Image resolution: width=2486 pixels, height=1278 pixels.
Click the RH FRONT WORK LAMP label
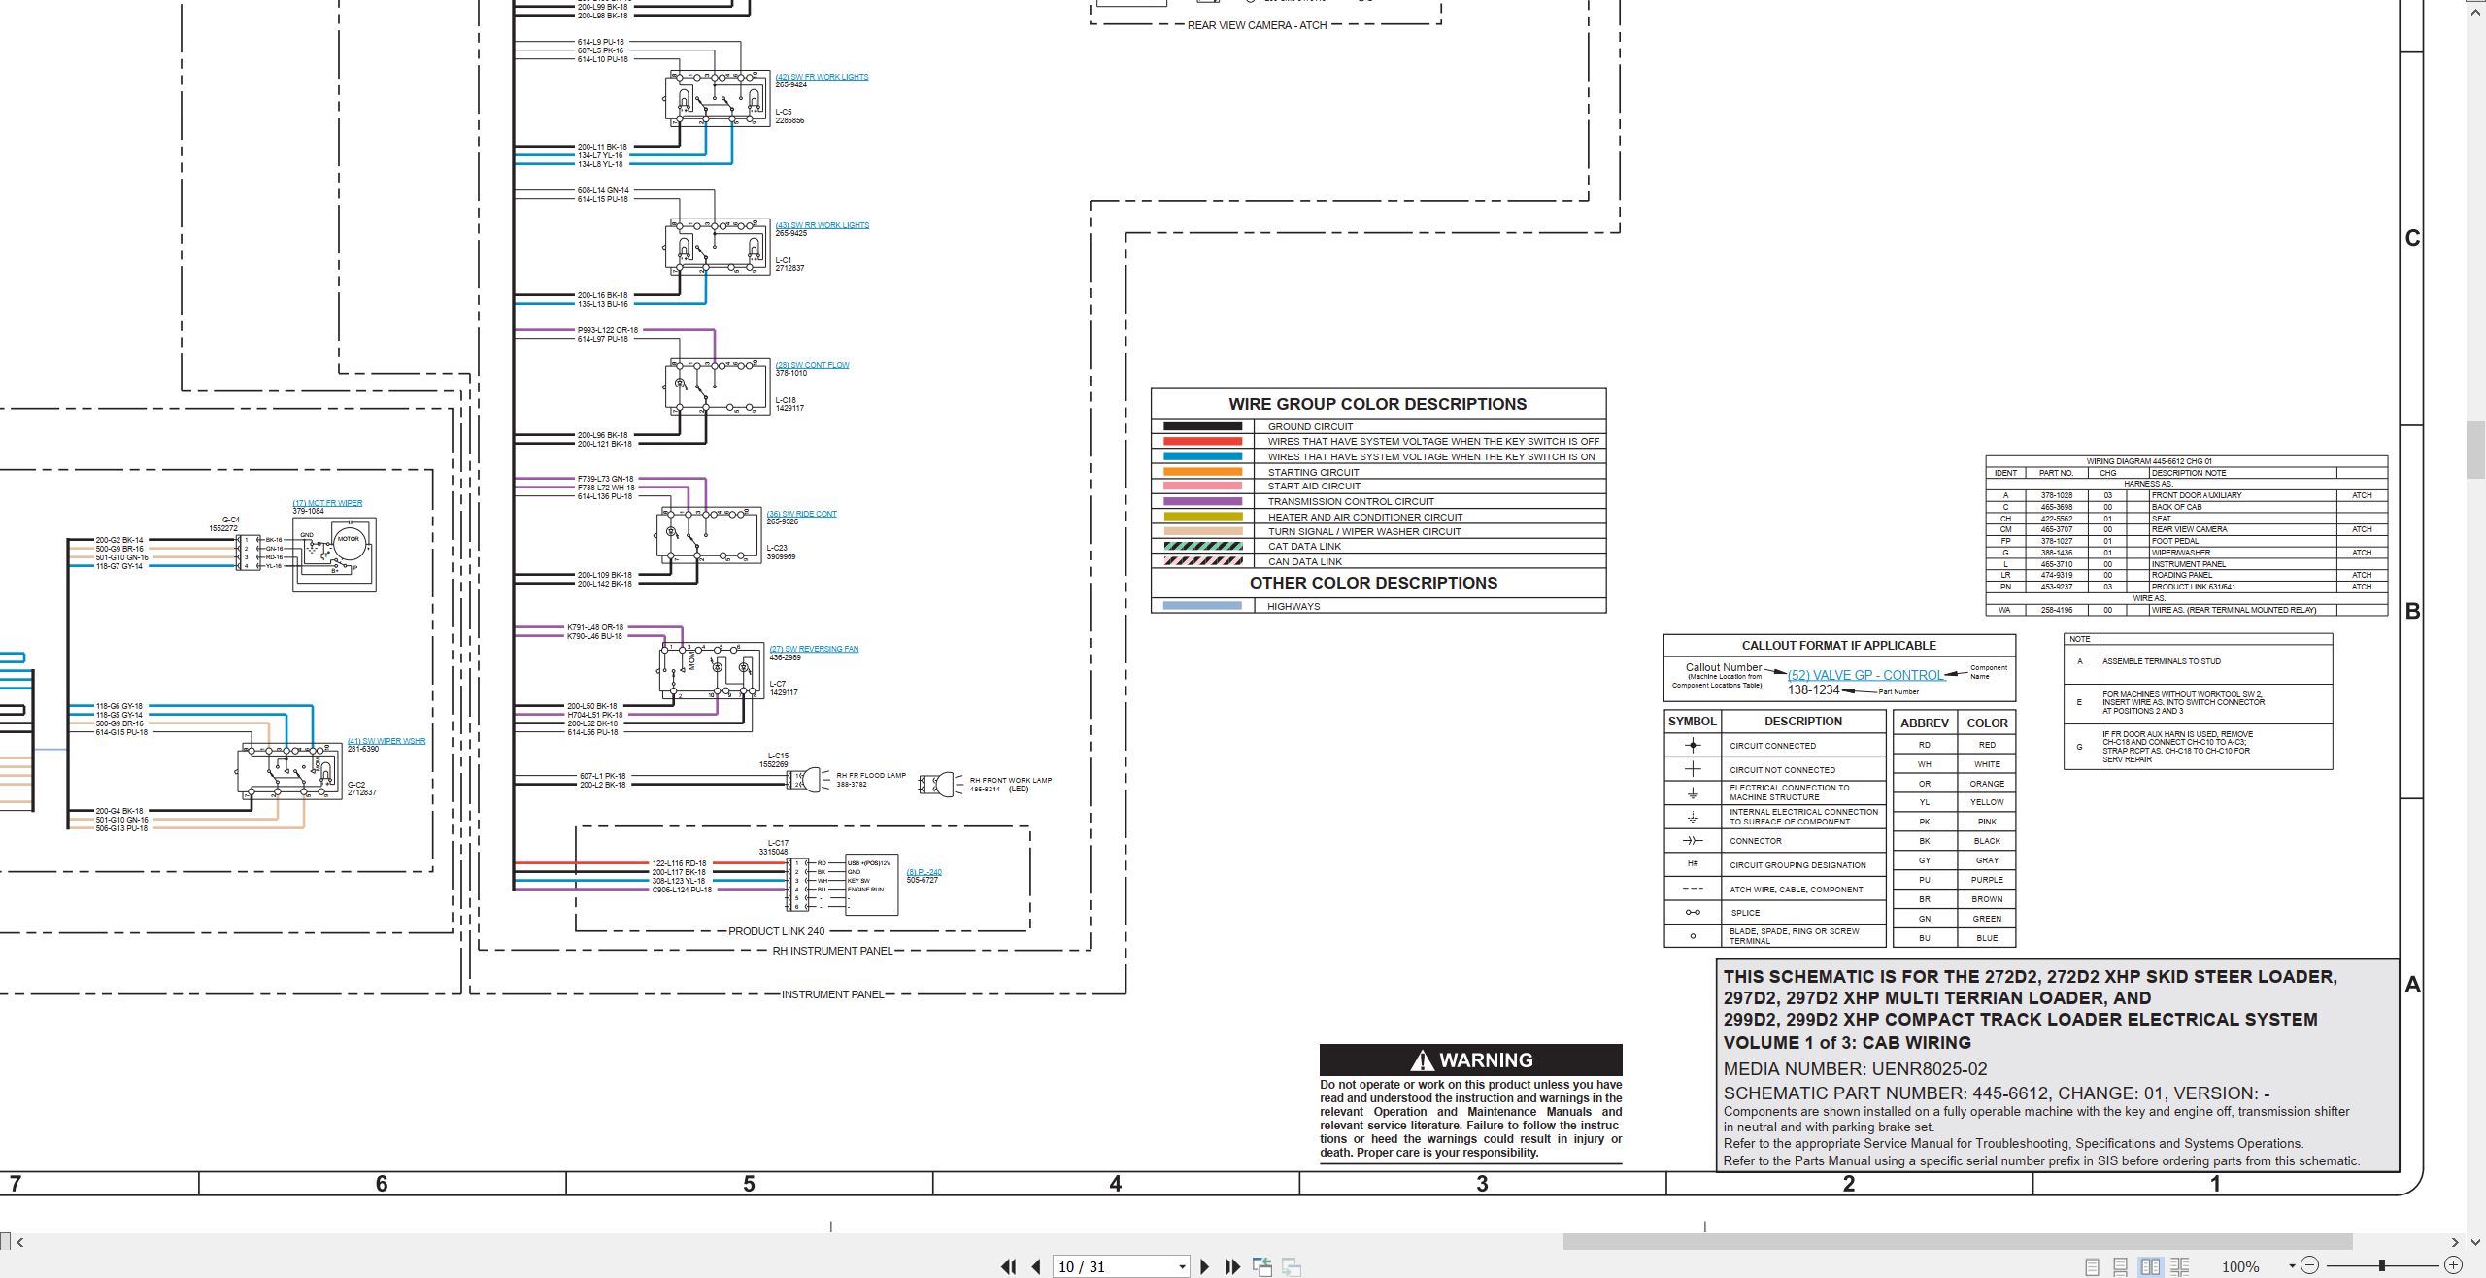point(1010,780)
